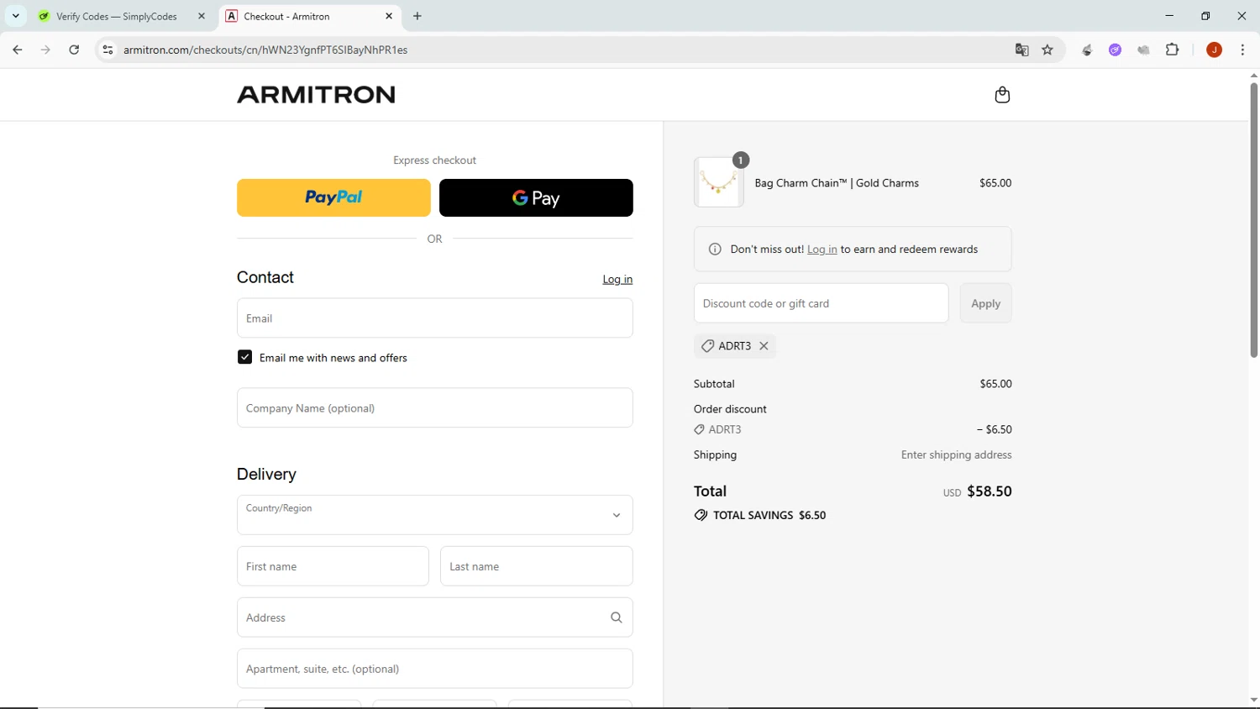Focus the Email input field

pos(434,318)
